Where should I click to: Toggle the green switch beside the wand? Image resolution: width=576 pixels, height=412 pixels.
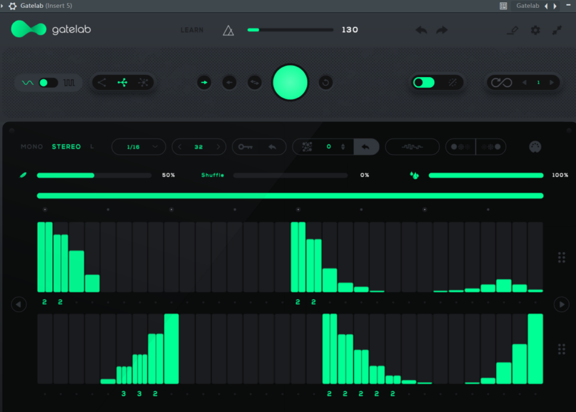coord(424,83)
